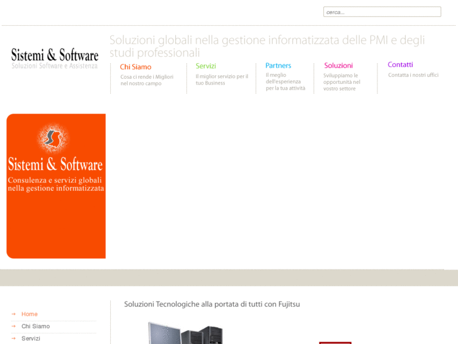Click the arrow icon beside sidebar Chi Siamo
458x344 pixels.
coord(13,326)
